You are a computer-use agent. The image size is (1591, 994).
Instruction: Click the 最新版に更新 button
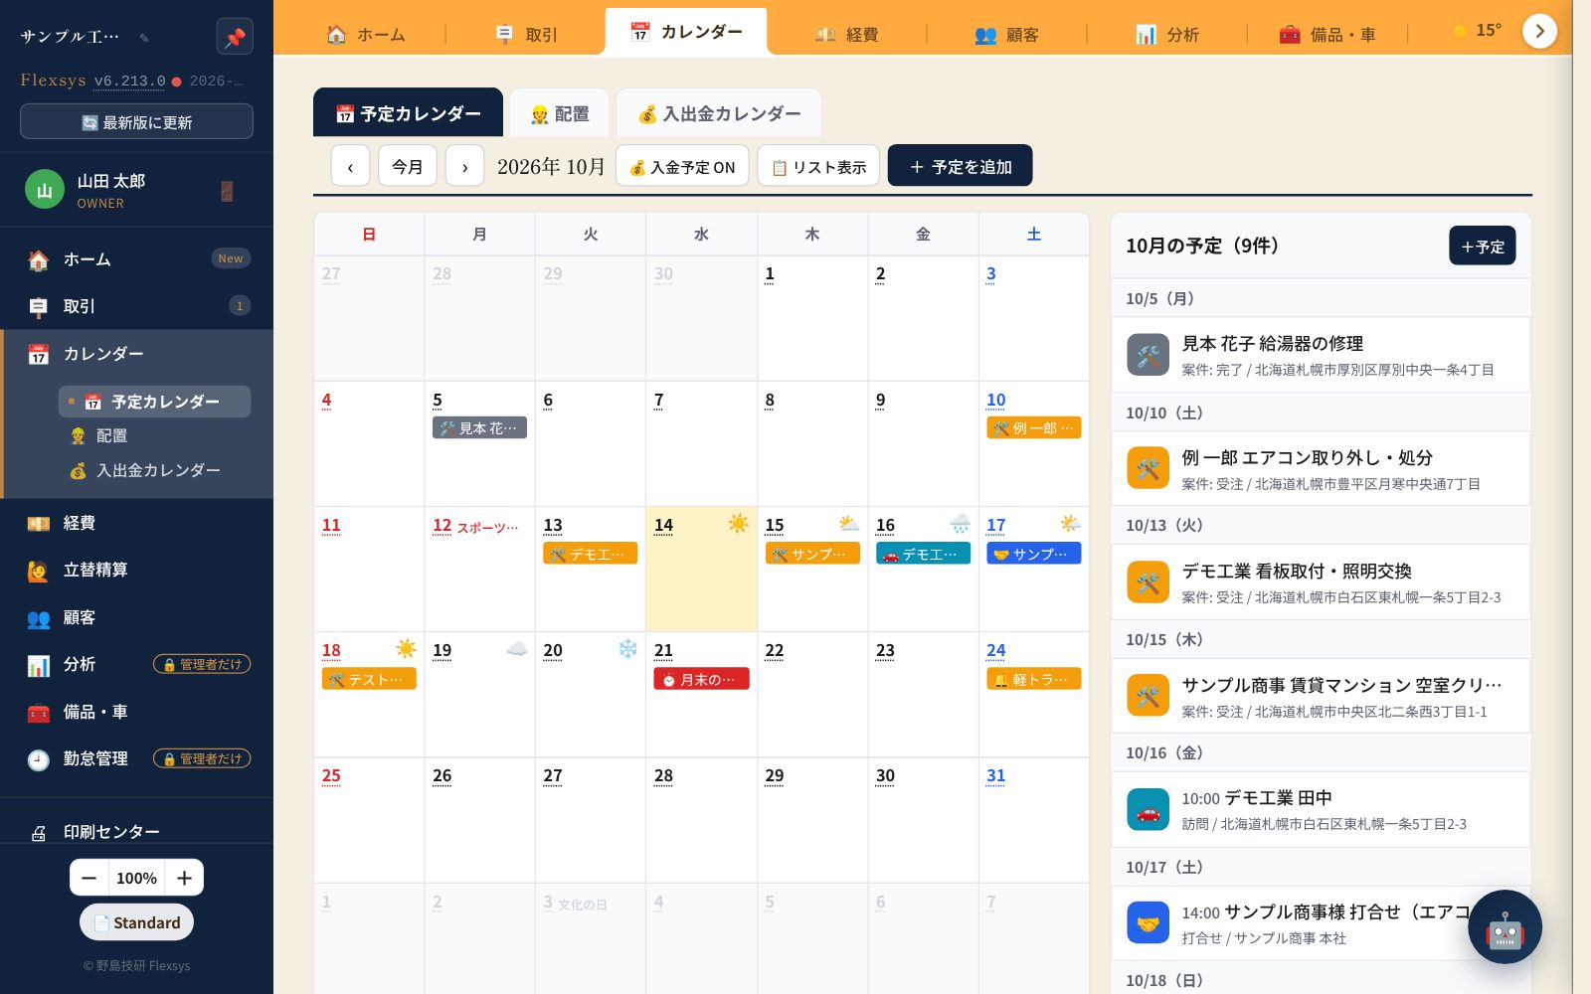[136, 121]
